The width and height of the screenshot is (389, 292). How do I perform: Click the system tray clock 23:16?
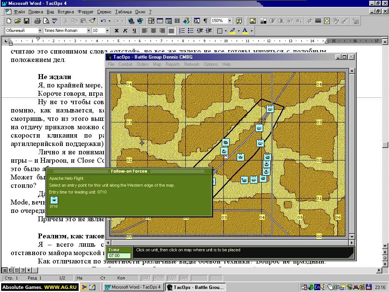pos(380,287)
